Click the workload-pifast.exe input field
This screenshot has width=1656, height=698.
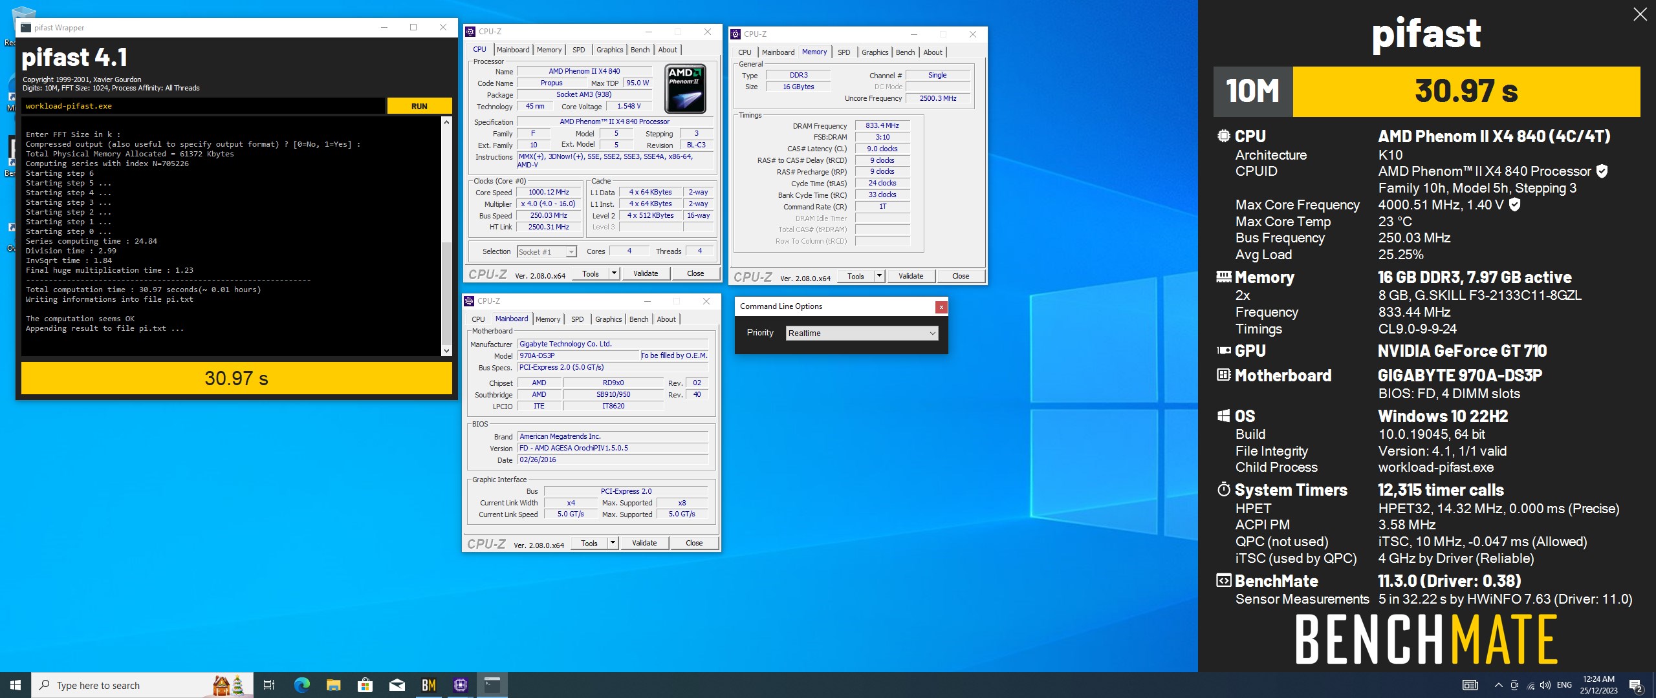click(203, 106)
